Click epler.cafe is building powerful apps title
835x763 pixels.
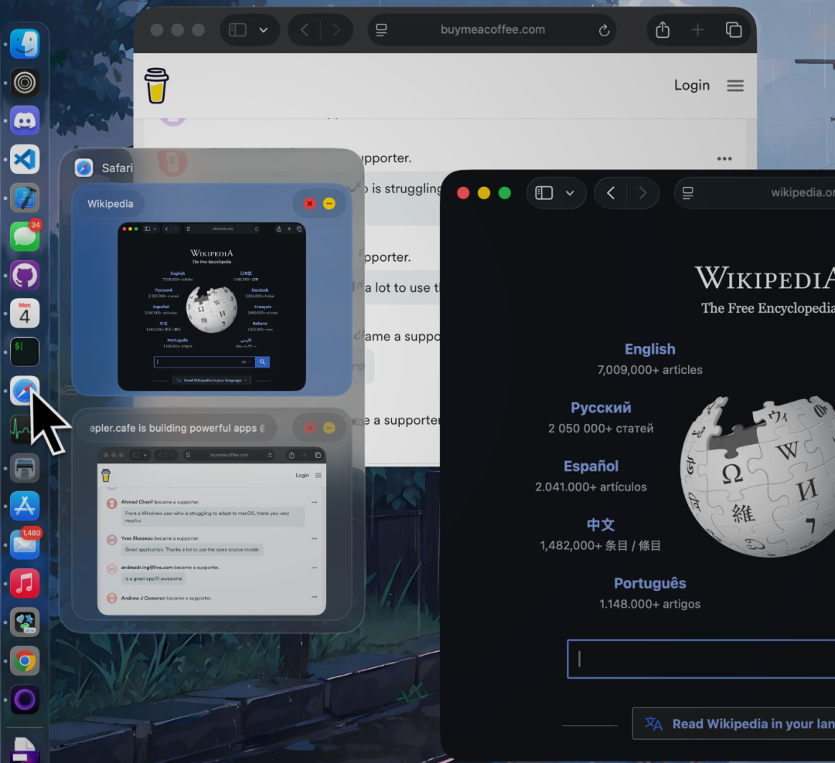click(x=177, y=428)
